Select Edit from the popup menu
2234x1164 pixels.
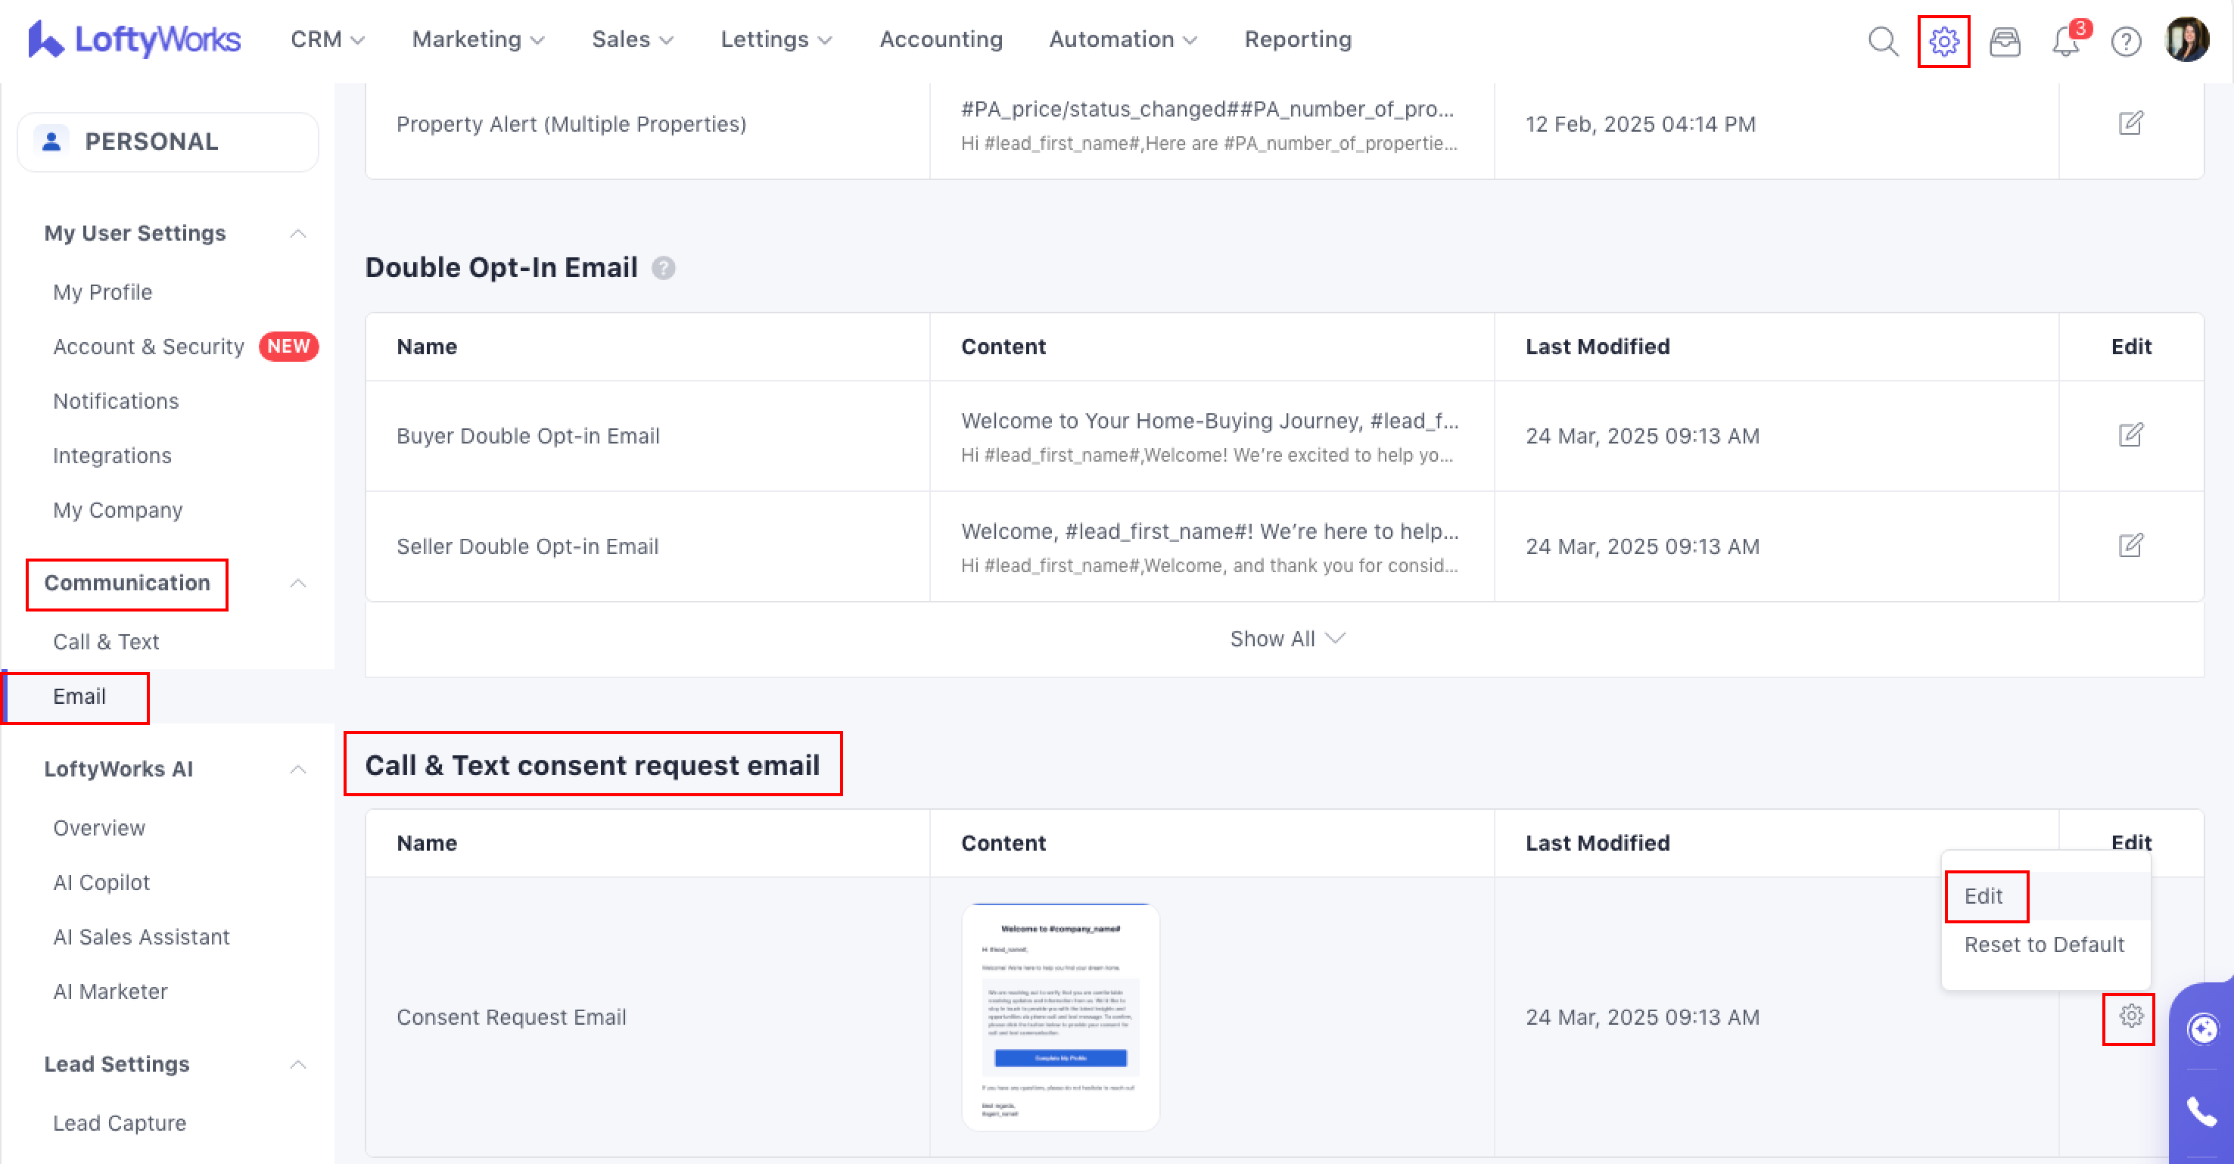point(1984,896)
